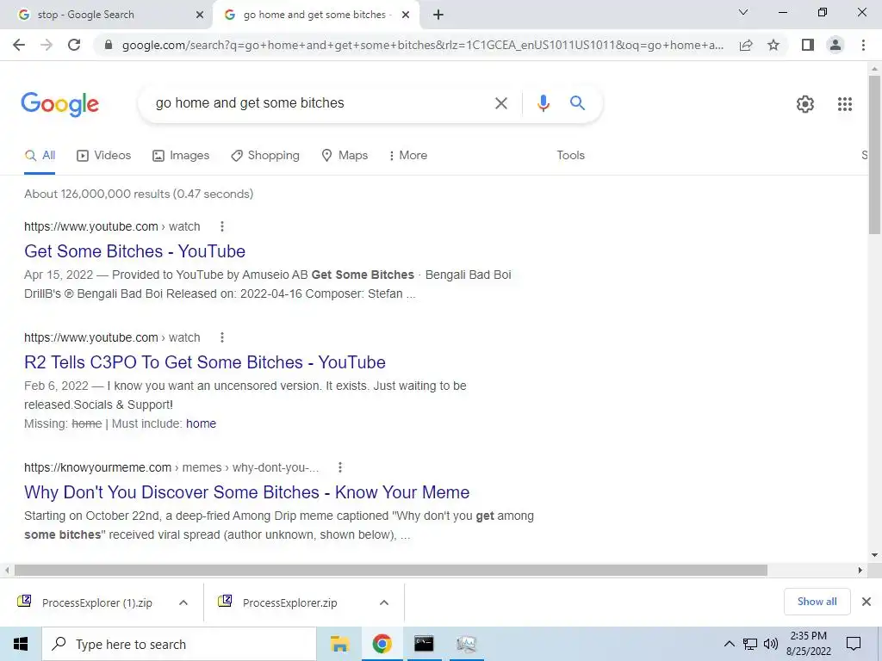Click the volume icon in system tray
The width and height of the screenshot is (882, 661).
point(771,644)
